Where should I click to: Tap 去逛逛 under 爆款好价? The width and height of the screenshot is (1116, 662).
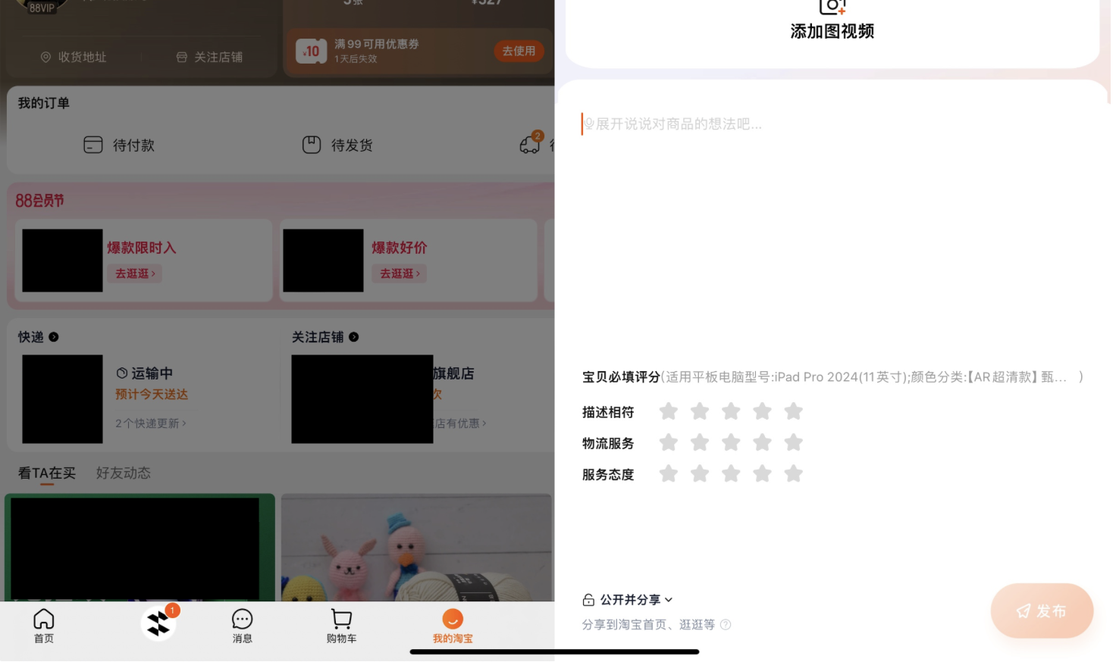pos(400,273)
